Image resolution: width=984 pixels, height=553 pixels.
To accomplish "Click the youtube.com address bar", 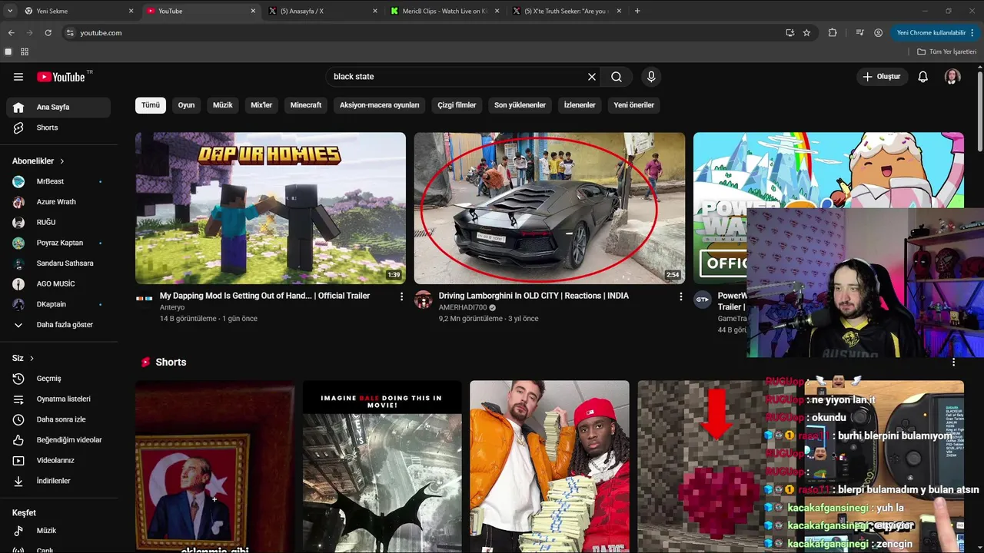I will 423,33.
